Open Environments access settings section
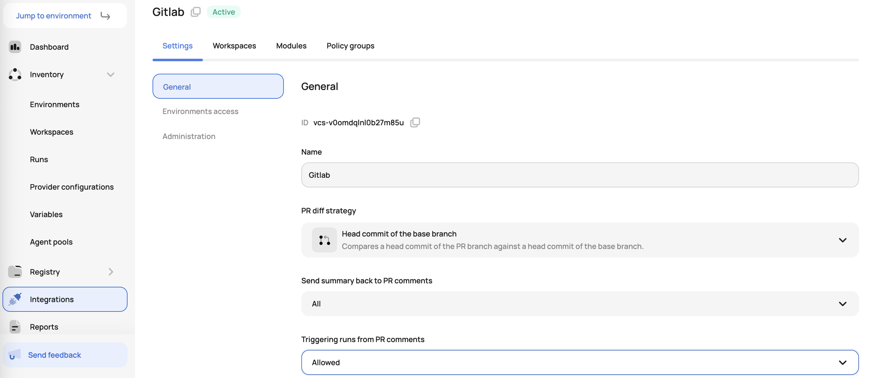This screenshot has width=869, height=378. click(200, 111)
